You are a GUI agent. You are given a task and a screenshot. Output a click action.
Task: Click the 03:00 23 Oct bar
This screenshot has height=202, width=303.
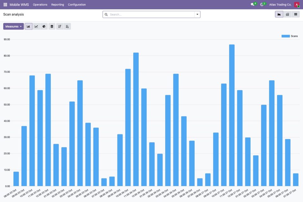coord(72,144)
